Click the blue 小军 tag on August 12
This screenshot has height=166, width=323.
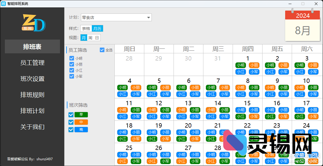(x=165, y=116)
